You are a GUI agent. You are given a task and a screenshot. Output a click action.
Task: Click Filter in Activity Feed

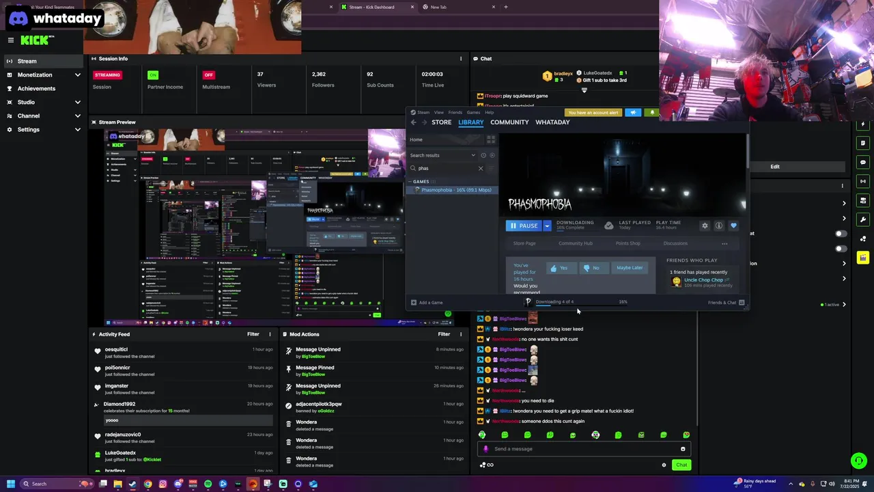pyautogui.click(x=253, y=334)
